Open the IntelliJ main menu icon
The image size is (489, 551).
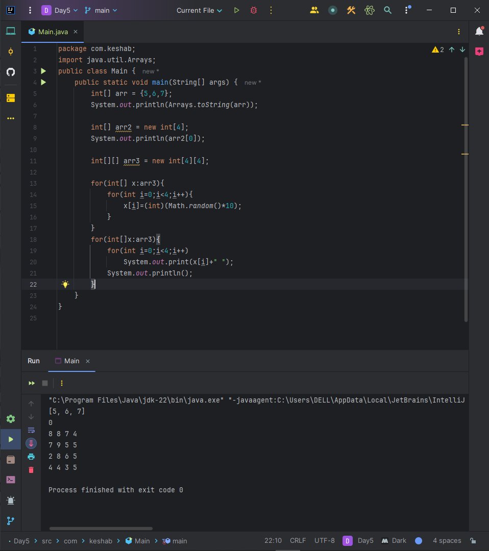click(x=11, y=10)
